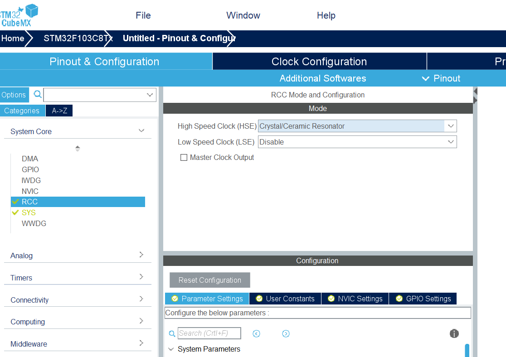Select IWDG in System Core list

[x=31, y=180]
